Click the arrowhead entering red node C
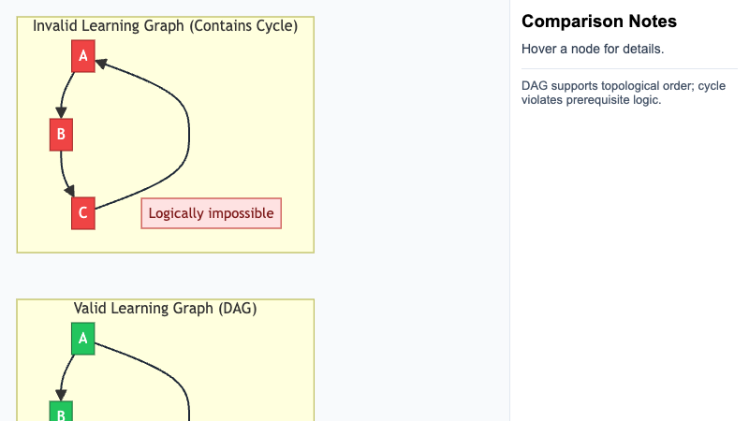The image size is (749, 421). click(x=69, y=192)
